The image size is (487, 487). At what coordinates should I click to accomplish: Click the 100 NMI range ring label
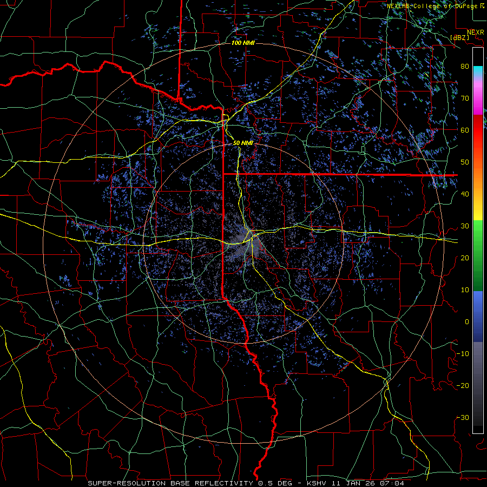pyautogui.click(x=243, y=43)
